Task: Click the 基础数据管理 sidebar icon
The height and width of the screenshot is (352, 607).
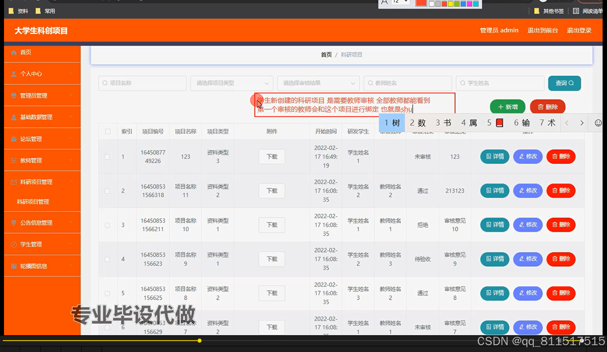Action: click(14, 117)
